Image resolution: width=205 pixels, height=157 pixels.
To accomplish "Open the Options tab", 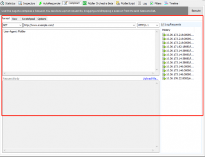I will [x=42, y=19].
